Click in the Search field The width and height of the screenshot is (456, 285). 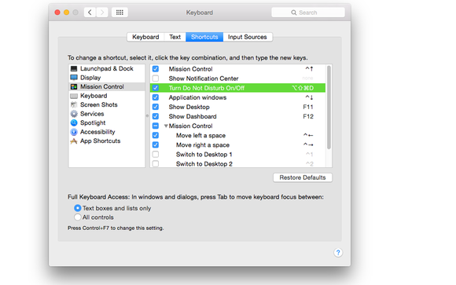[308, 13]
